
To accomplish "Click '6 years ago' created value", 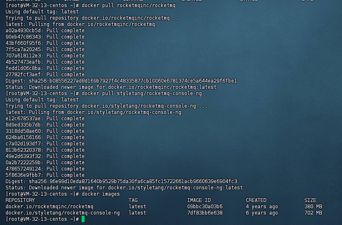I will click(262, 213).
